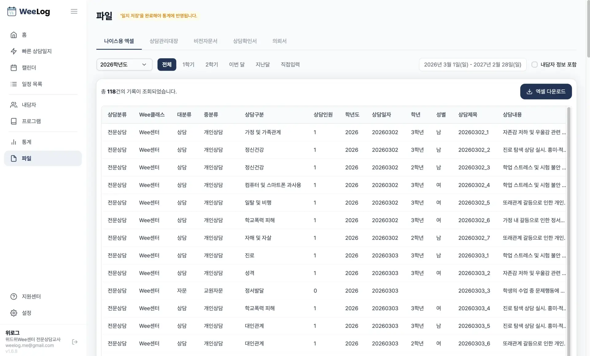Switch to the 비전자문서 tab
The image size is (590, 356).
205,41
